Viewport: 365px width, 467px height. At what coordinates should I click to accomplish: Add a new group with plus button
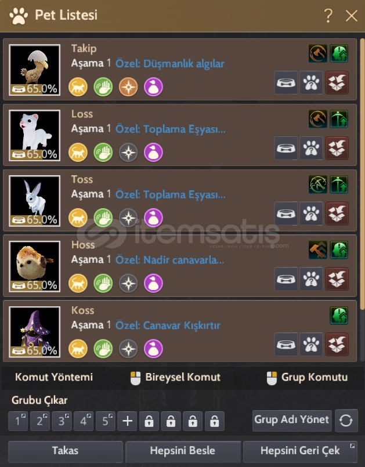[x=127, y=421]
